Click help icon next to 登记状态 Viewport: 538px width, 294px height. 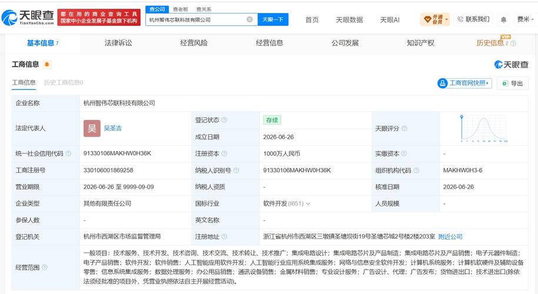[224, 120]
